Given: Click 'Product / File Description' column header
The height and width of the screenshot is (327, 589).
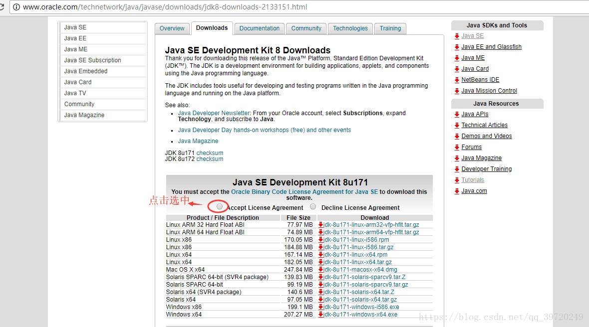Looking at the screenshot, I should (223, 218).
